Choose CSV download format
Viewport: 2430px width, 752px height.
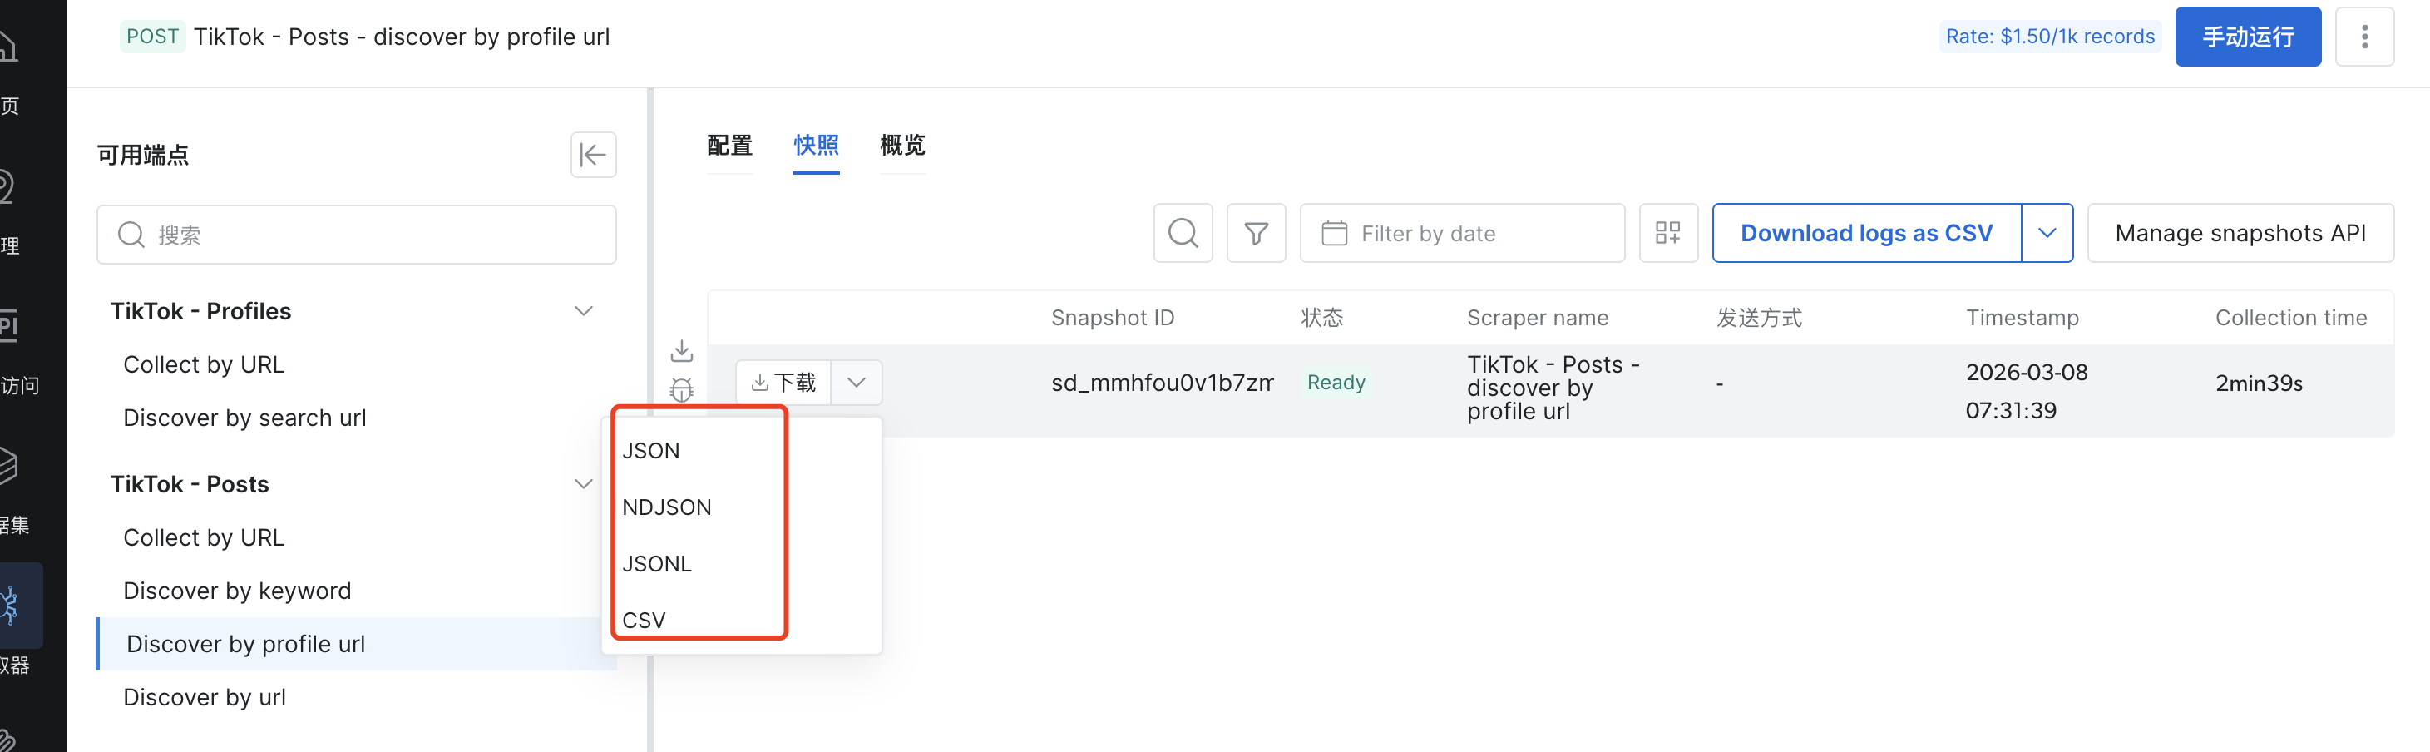pyautogui.click(x=644, y=621)
